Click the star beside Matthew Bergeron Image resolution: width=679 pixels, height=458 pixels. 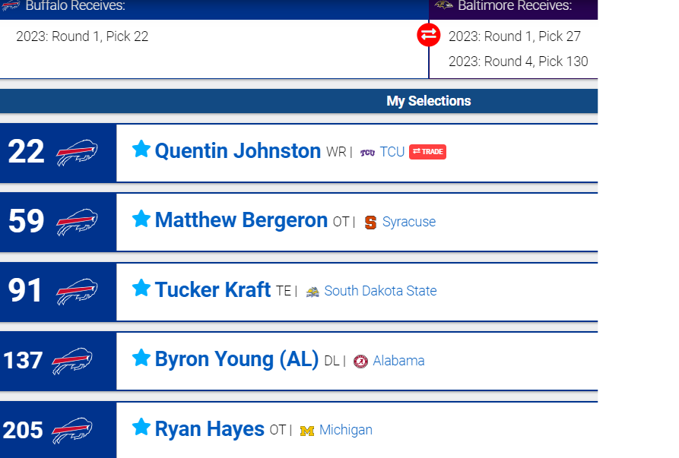[x=141, y=219]
